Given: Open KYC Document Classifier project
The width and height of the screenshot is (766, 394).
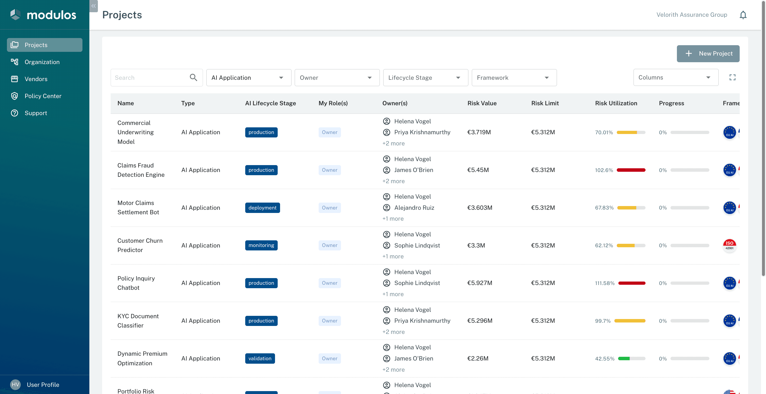Looking at the screenshot, I should coord(138,321).
